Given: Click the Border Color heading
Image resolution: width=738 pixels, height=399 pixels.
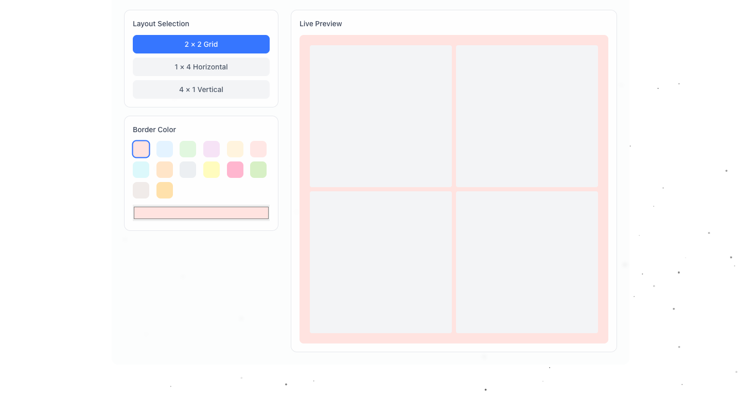Looking at the screenshot, I should click(154, 130).
